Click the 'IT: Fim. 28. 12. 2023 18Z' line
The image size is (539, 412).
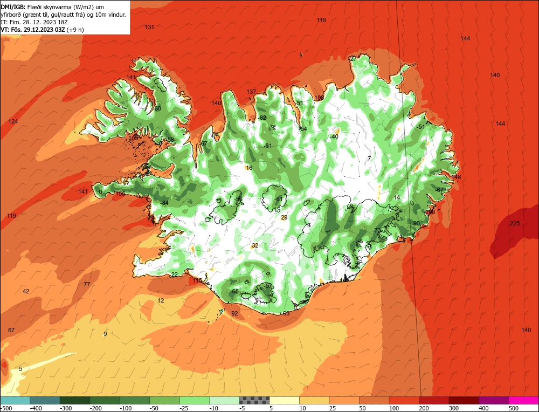34,22
